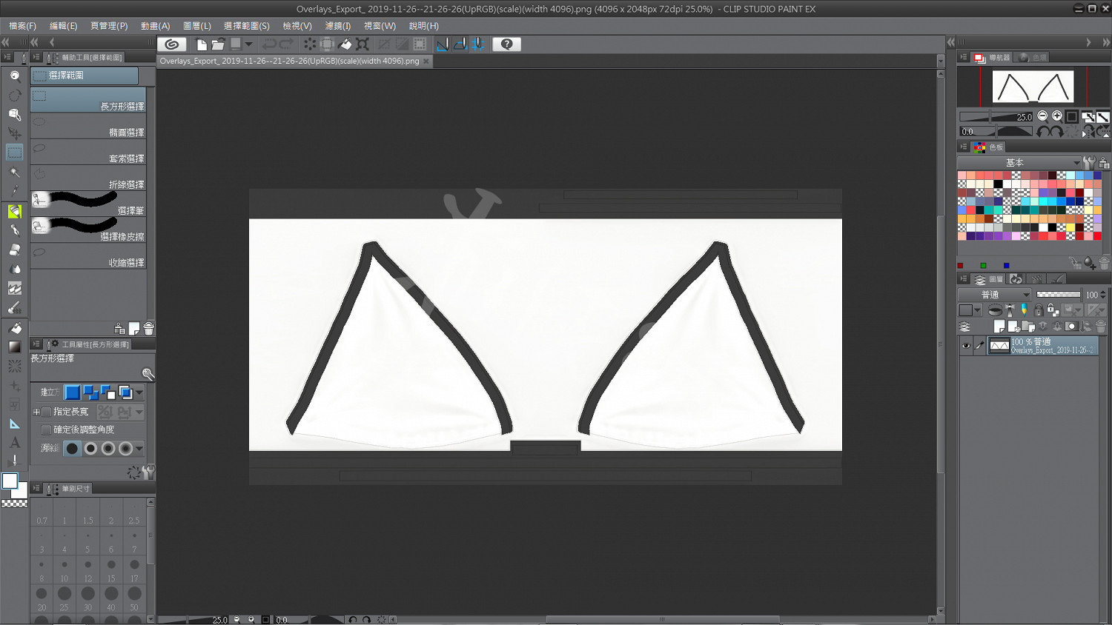Toggle visibility of the Overlays_Export layer
This screenshot has height=625, width=1112.
click(965, 346)
